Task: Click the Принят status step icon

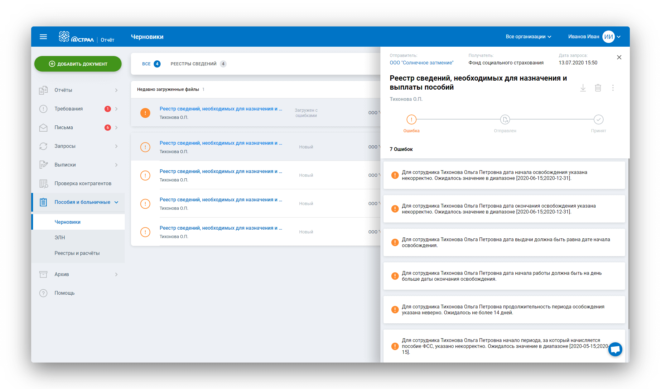Action: [x=599, y=120]
